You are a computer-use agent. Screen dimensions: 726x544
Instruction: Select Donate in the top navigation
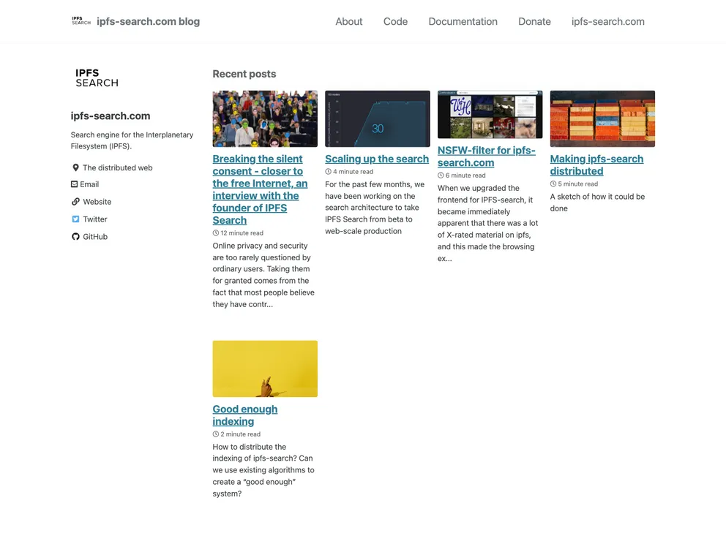pos(534,21)
